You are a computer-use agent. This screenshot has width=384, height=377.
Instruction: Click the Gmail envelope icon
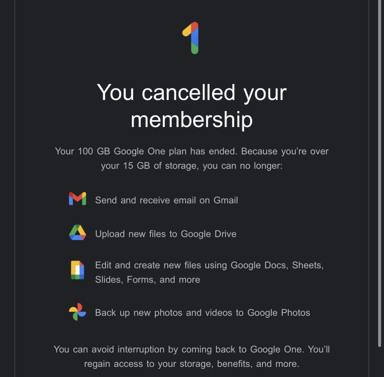78,199
